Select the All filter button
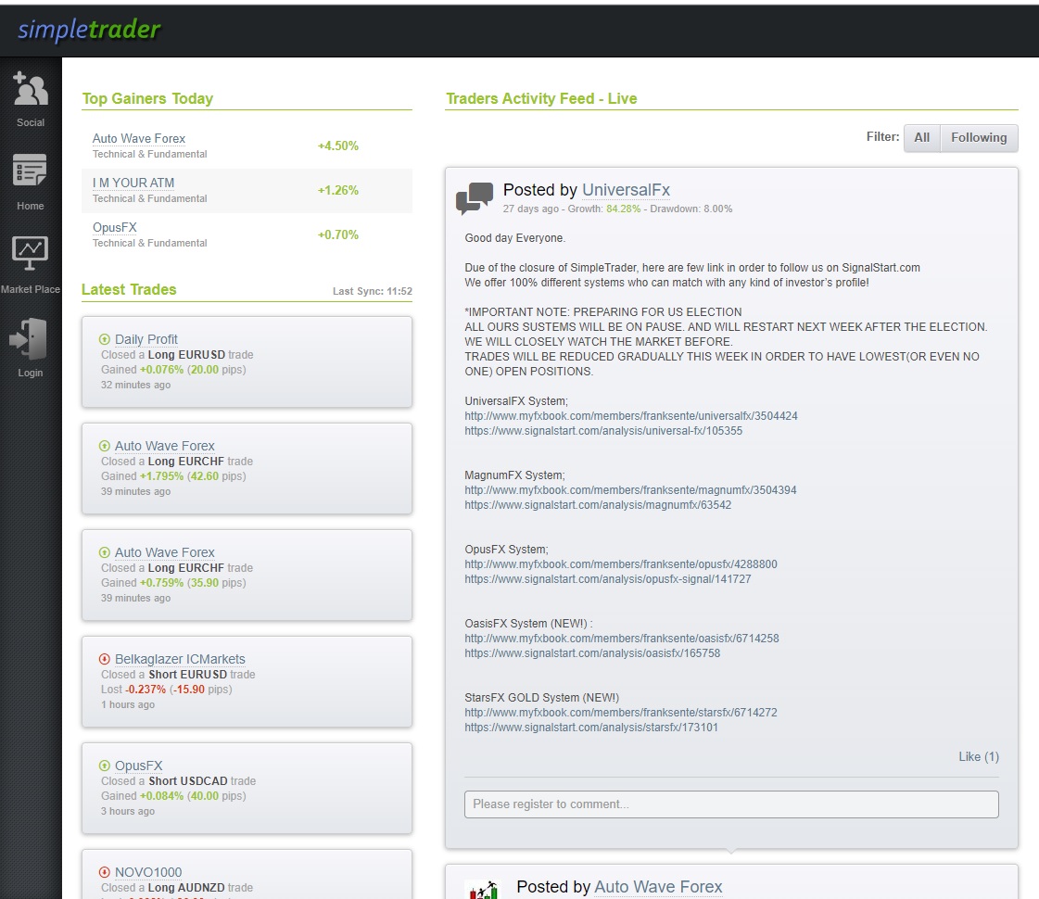The height and width of the screenshot is (899, 1039). [921, 137]
